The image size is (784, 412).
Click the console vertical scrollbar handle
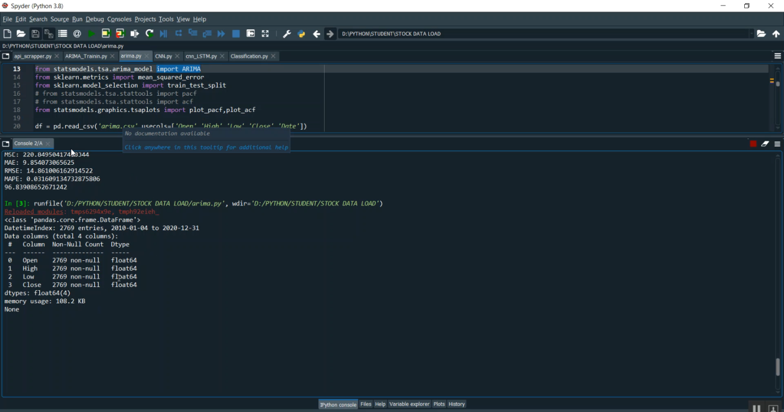(778, 367)
